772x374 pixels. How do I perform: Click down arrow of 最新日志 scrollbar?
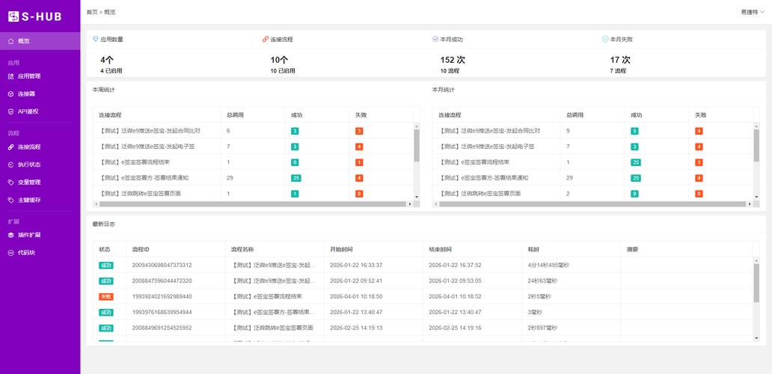tap(756, 338)
